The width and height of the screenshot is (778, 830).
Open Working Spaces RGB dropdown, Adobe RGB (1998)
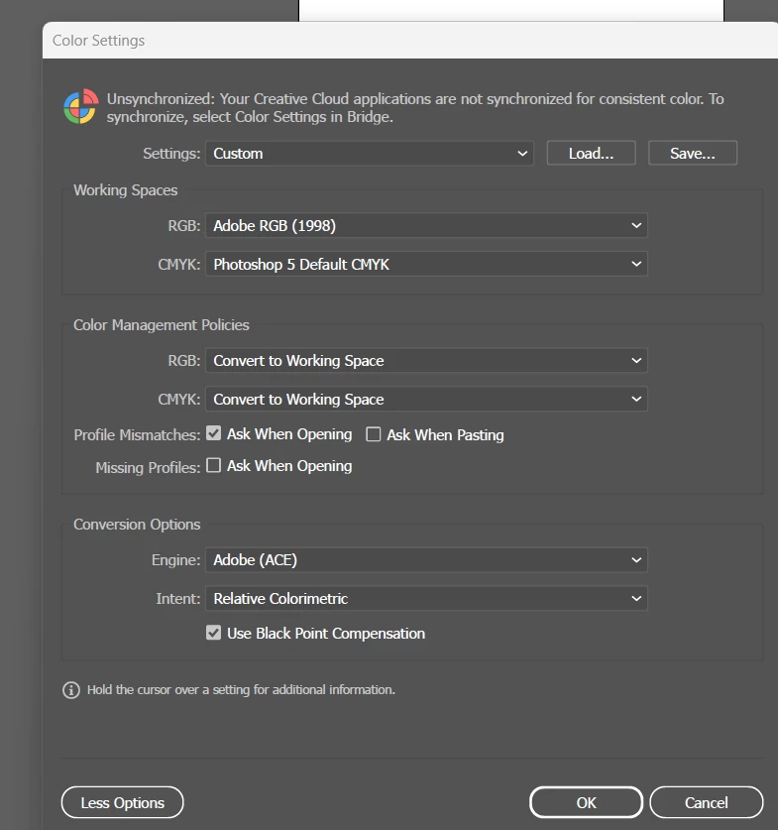pos(426,226)
